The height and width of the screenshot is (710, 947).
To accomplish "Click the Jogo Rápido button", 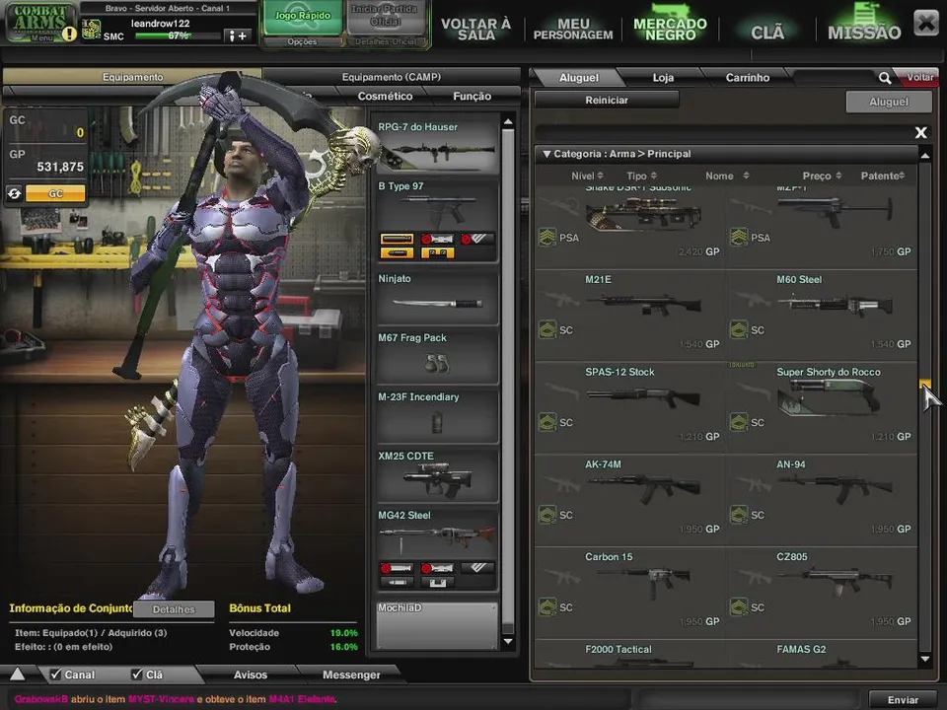I will (x=303, y=18).
